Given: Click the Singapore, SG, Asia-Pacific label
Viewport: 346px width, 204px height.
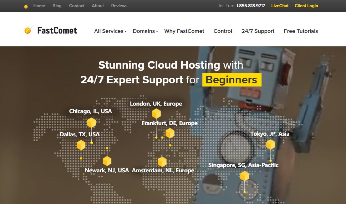Looking at the screenshot, I should point(243,165).
